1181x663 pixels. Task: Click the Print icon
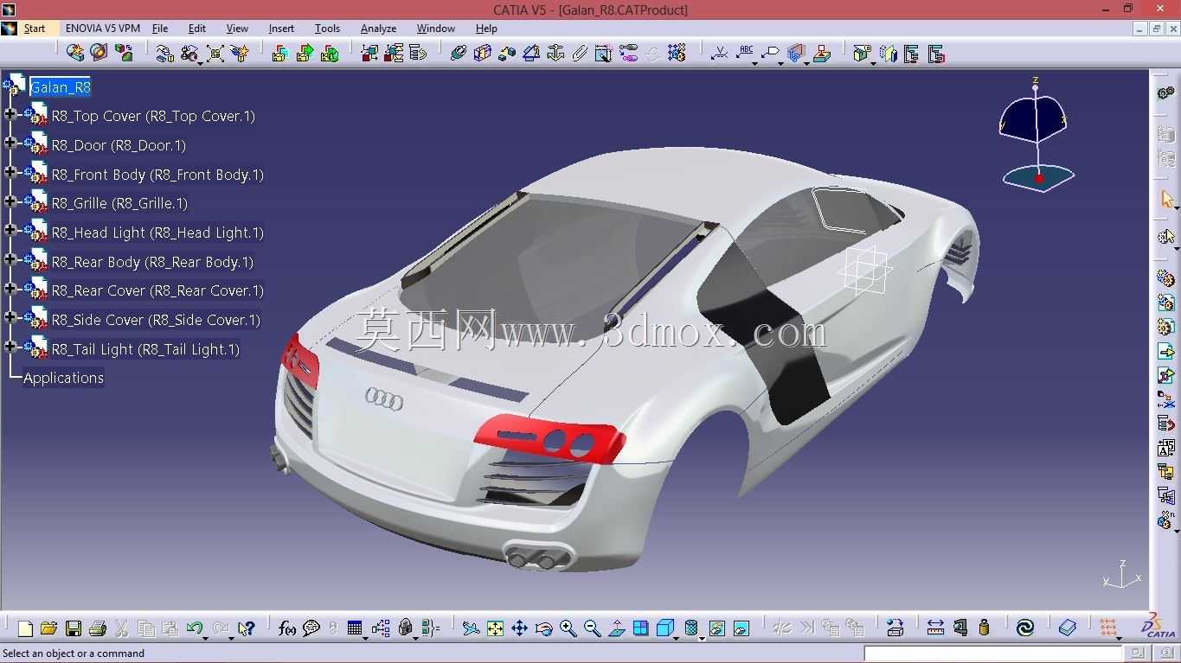click(x=98, y=628)
